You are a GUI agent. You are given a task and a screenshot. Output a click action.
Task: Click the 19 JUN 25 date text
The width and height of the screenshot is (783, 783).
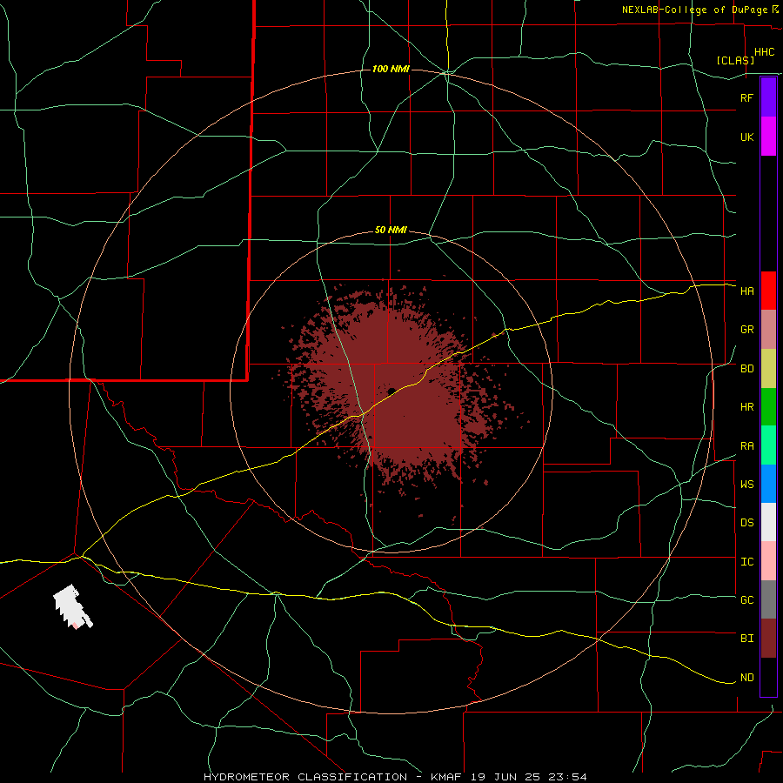505,777
